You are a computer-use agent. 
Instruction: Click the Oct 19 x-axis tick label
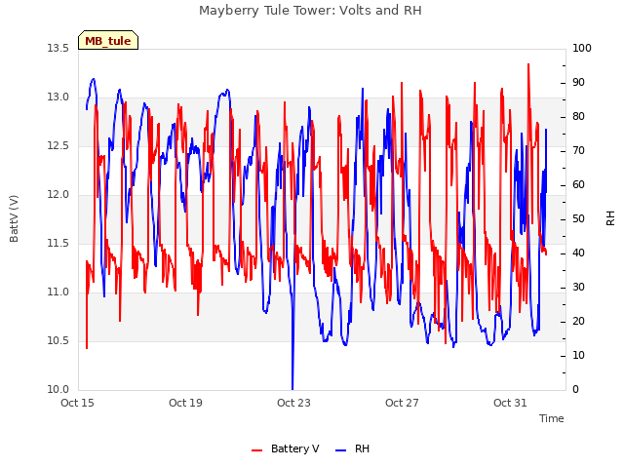pos(185,403)
